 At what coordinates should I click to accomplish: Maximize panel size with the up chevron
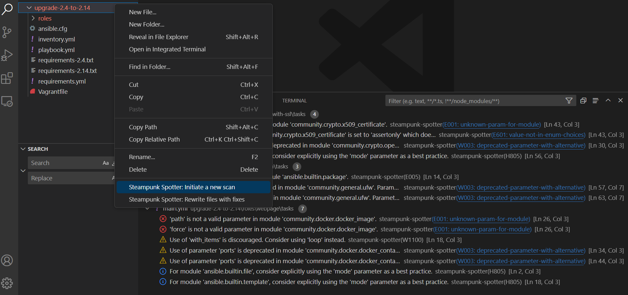[x=608, y=100]
